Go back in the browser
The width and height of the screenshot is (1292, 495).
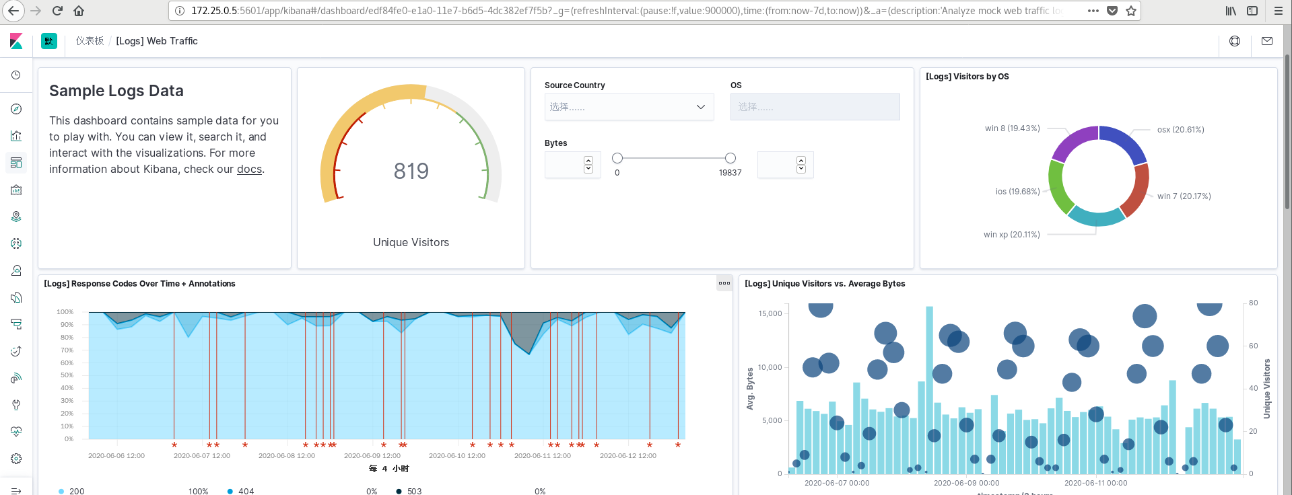click(x=13, y=11)
